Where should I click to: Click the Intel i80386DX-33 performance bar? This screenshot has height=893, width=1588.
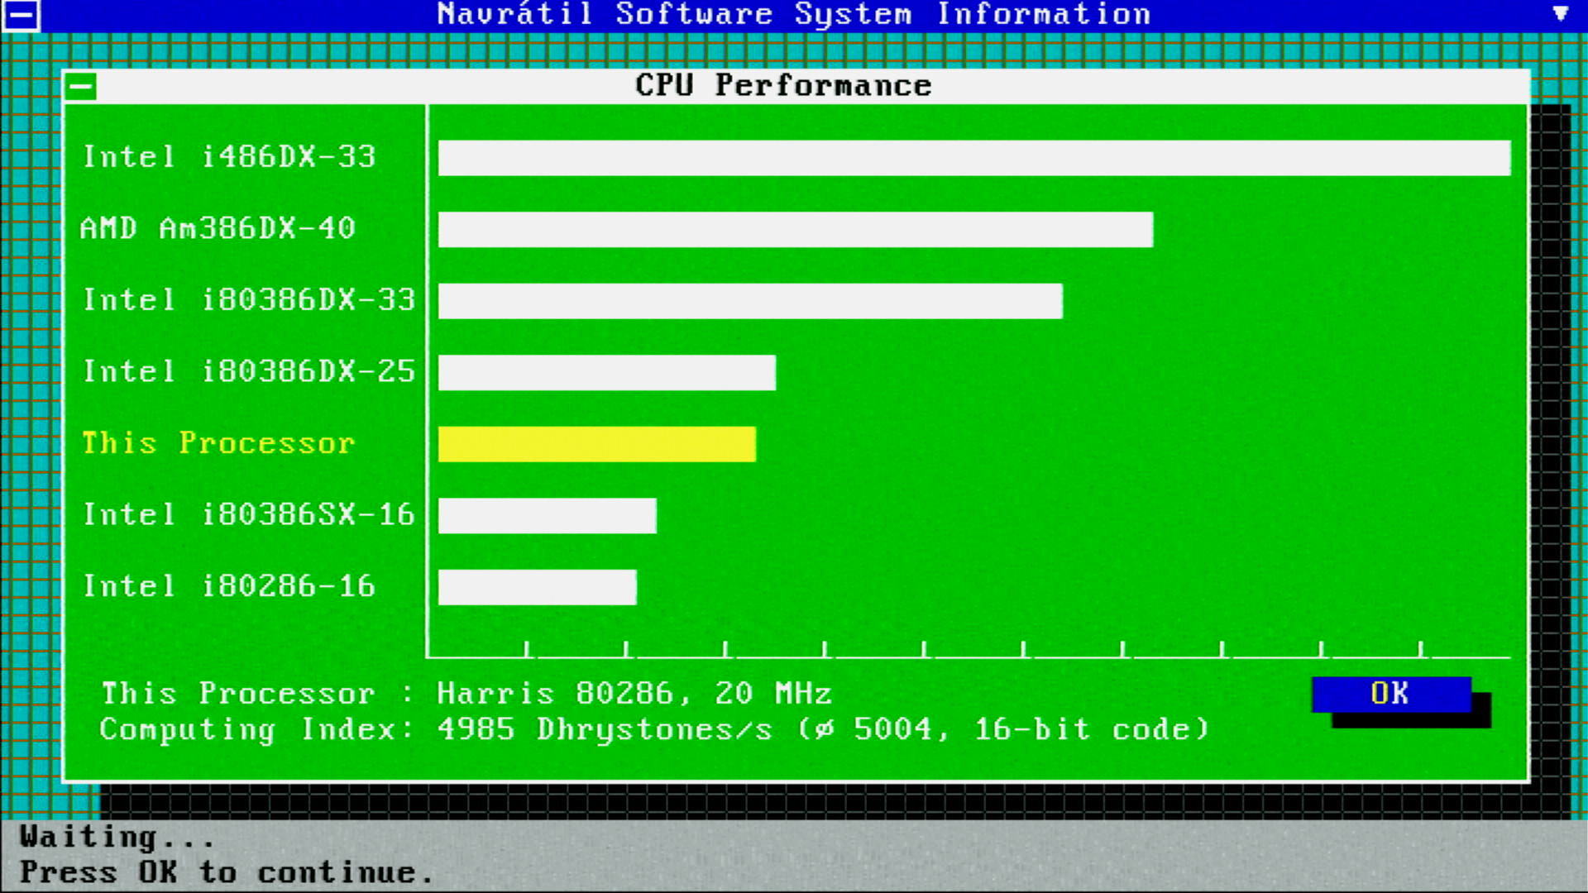[750, 301]
